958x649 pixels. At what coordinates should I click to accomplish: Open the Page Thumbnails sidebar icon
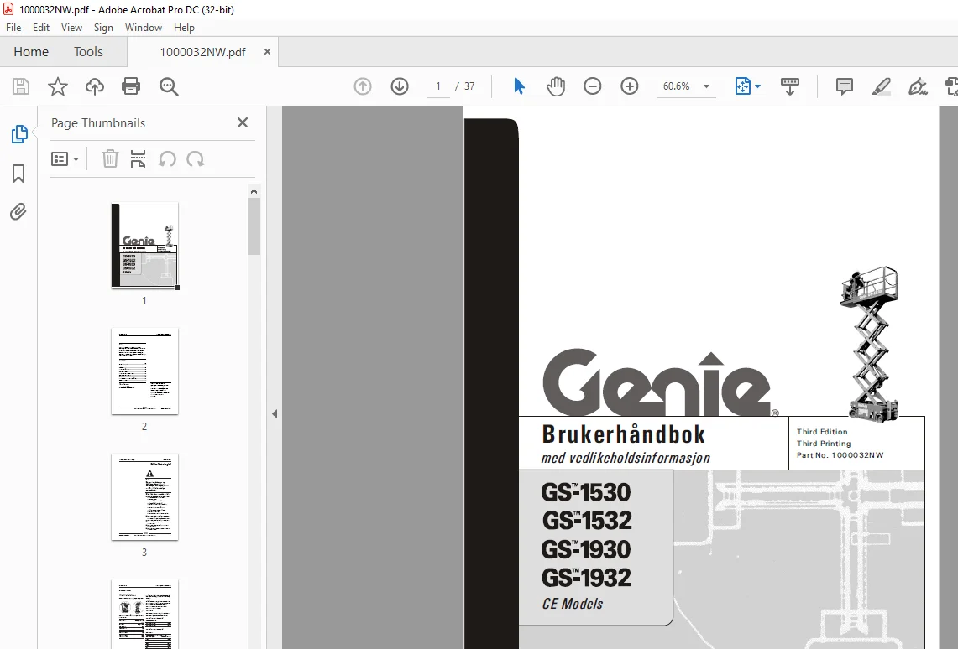[19, 134]
